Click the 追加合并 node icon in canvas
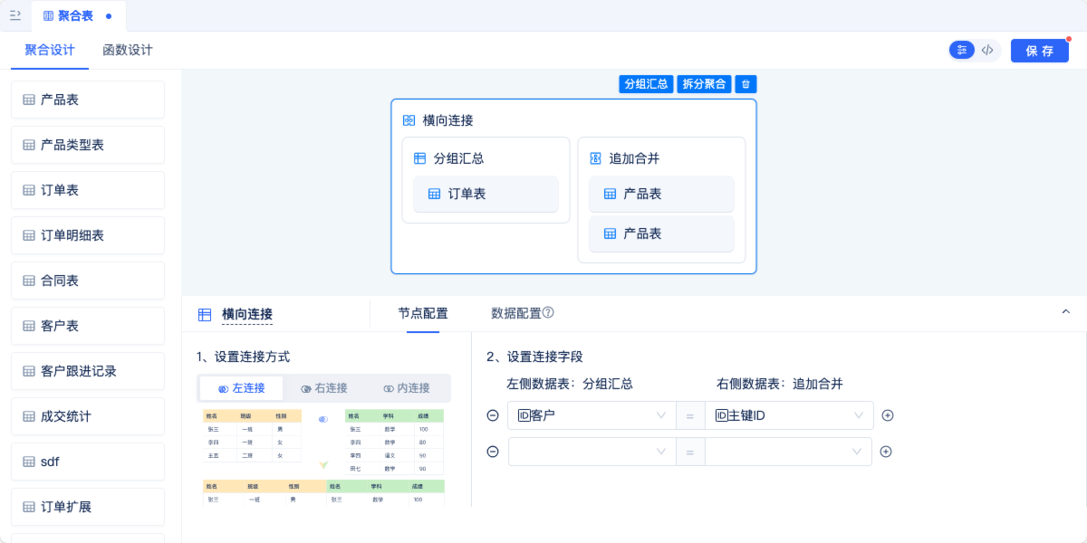Screen dimensions: 1087x543 coord(595,158)
